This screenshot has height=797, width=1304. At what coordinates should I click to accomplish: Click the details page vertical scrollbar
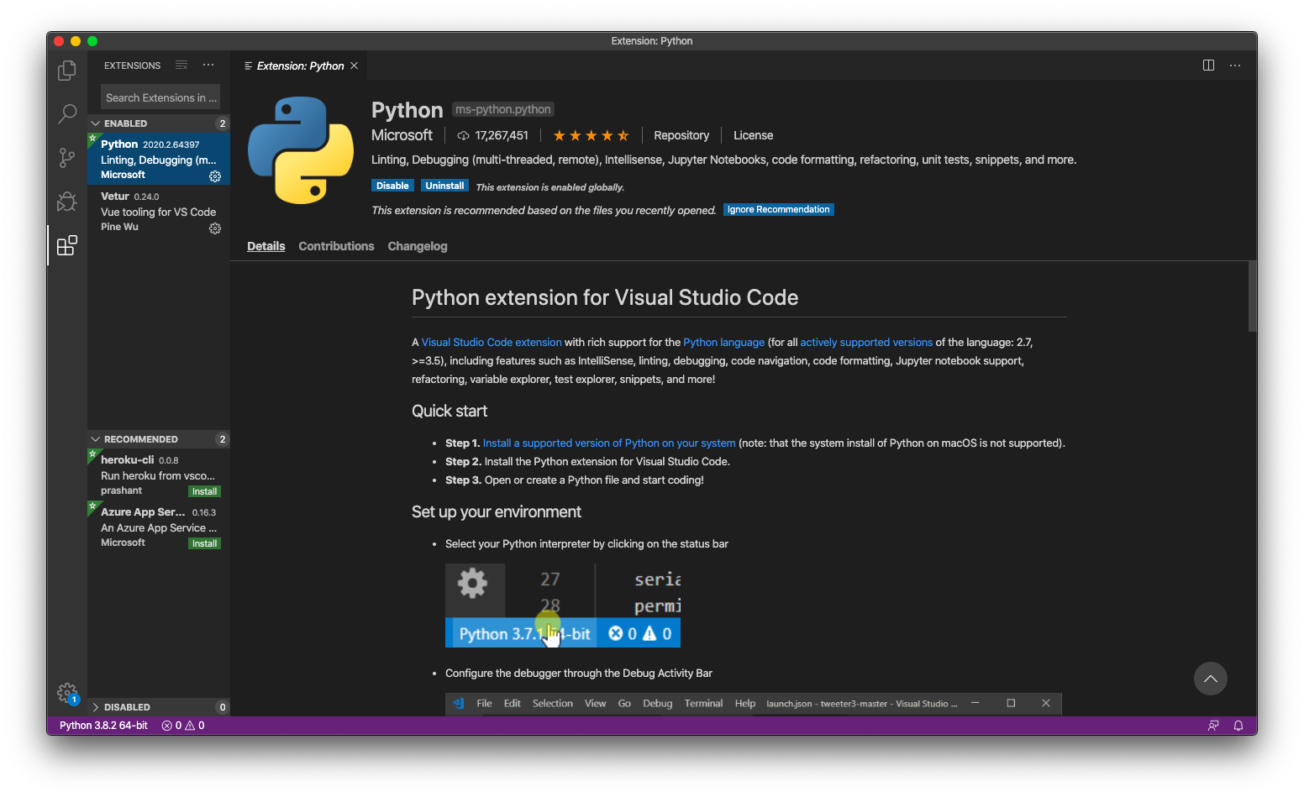[x=1252, y=296]
